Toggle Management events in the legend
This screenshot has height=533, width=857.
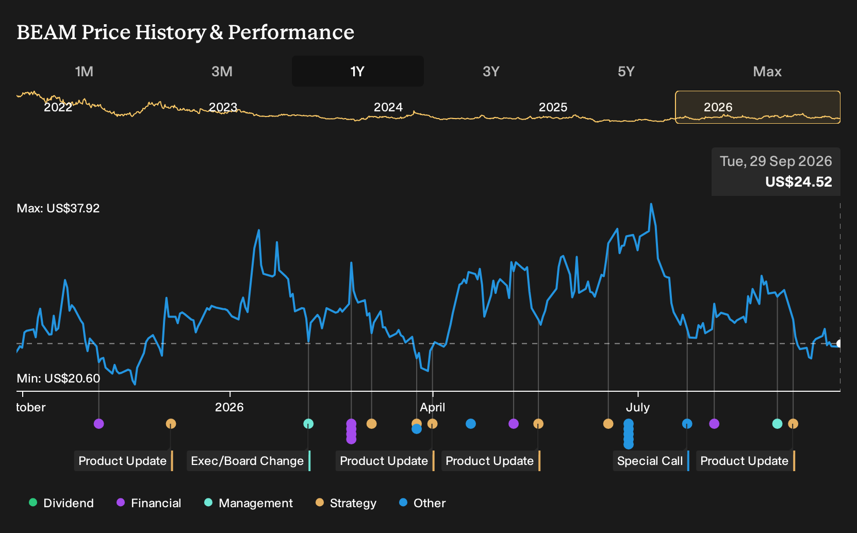[249, 503]
